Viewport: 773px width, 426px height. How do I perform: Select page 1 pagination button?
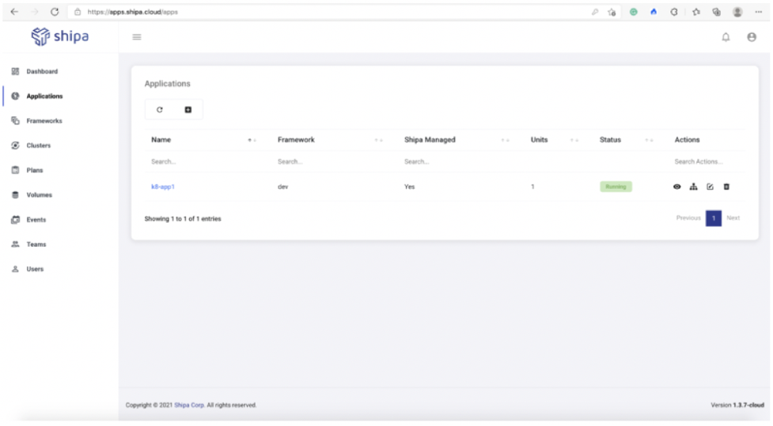click(x=714, y=218)
